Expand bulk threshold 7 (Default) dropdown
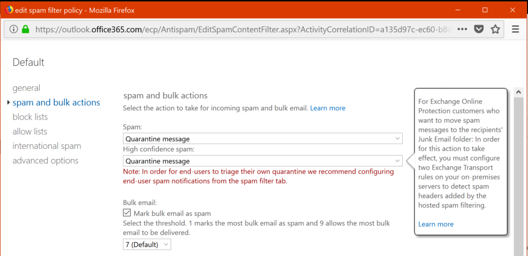This screenshot has height=256, width=528. (147, 245)
